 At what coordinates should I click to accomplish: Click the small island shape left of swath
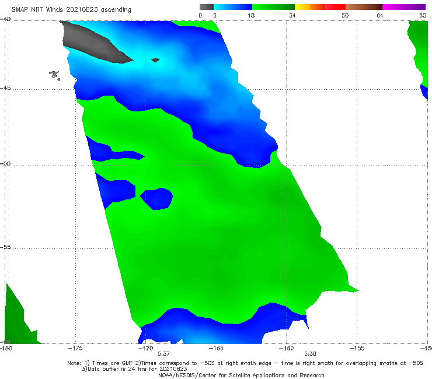point(54,75)
